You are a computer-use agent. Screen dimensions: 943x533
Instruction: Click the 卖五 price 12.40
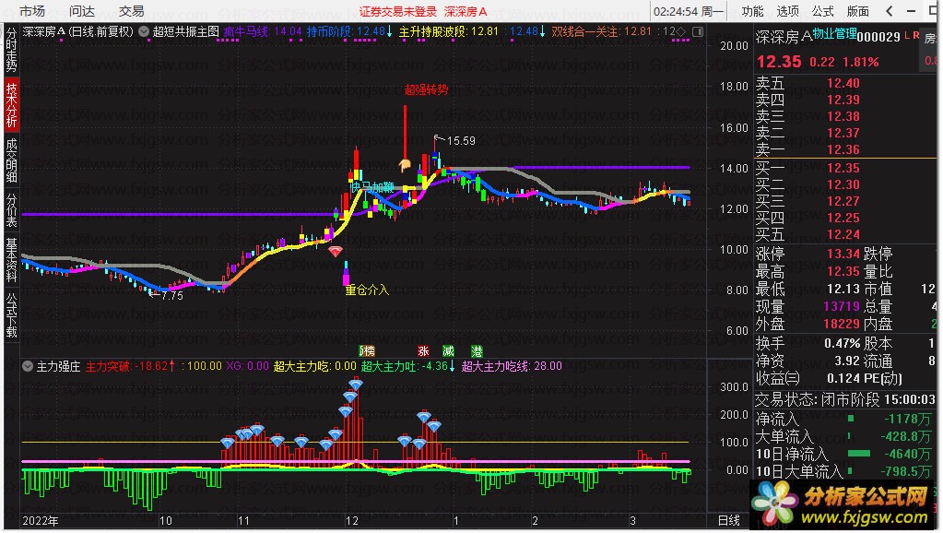tap(843, 84)
